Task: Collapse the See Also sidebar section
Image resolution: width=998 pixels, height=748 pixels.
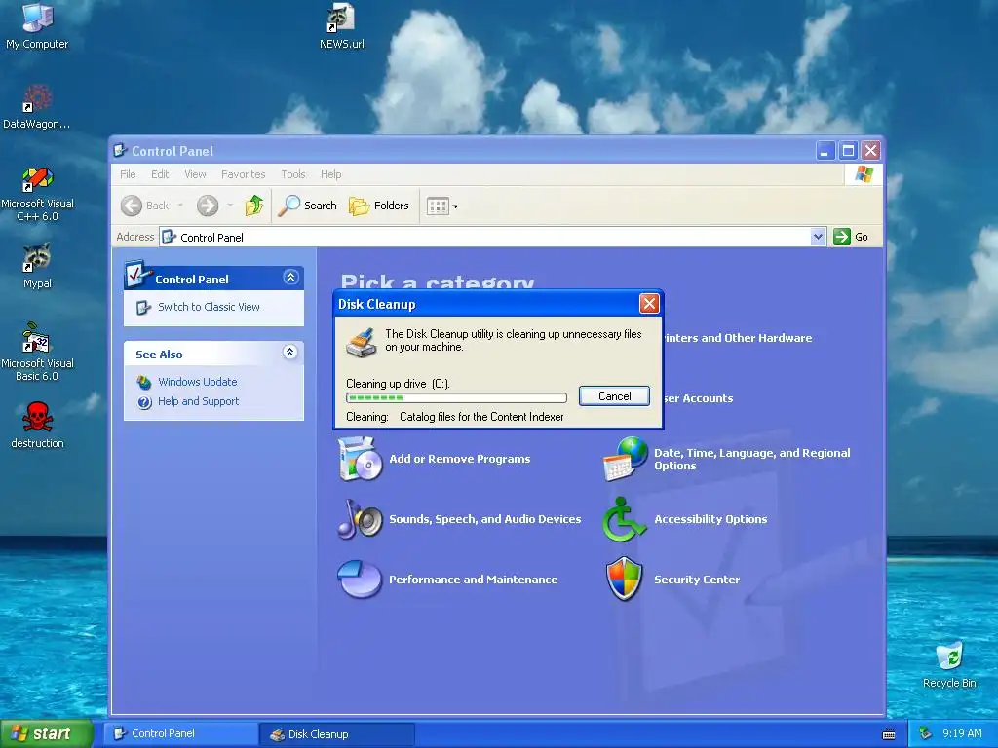Action: [290, 353]
